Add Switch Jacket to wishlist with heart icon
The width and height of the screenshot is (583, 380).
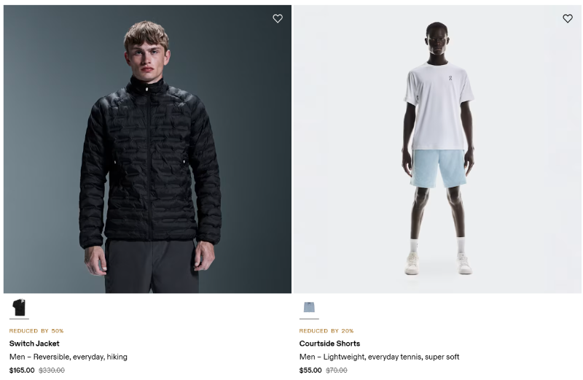pyautogui.click(x=278, y=19)
